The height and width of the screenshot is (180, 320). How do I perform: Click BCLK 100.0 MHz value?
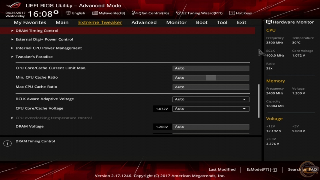click(x=275, y=55)
